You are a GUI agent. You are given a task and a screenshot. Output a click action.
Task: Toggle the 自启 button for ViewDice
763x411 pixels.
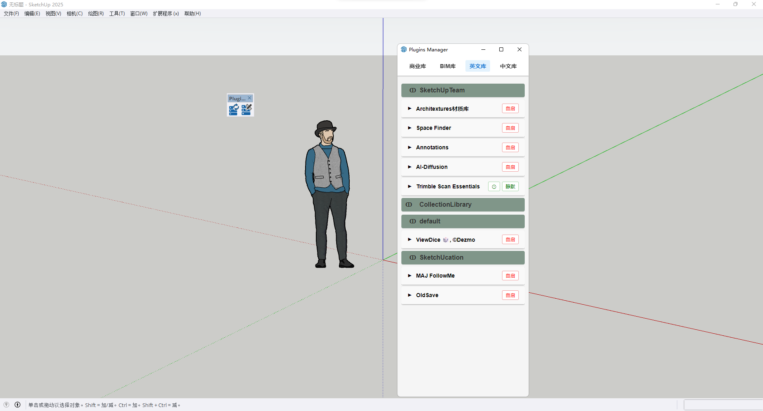510,240
